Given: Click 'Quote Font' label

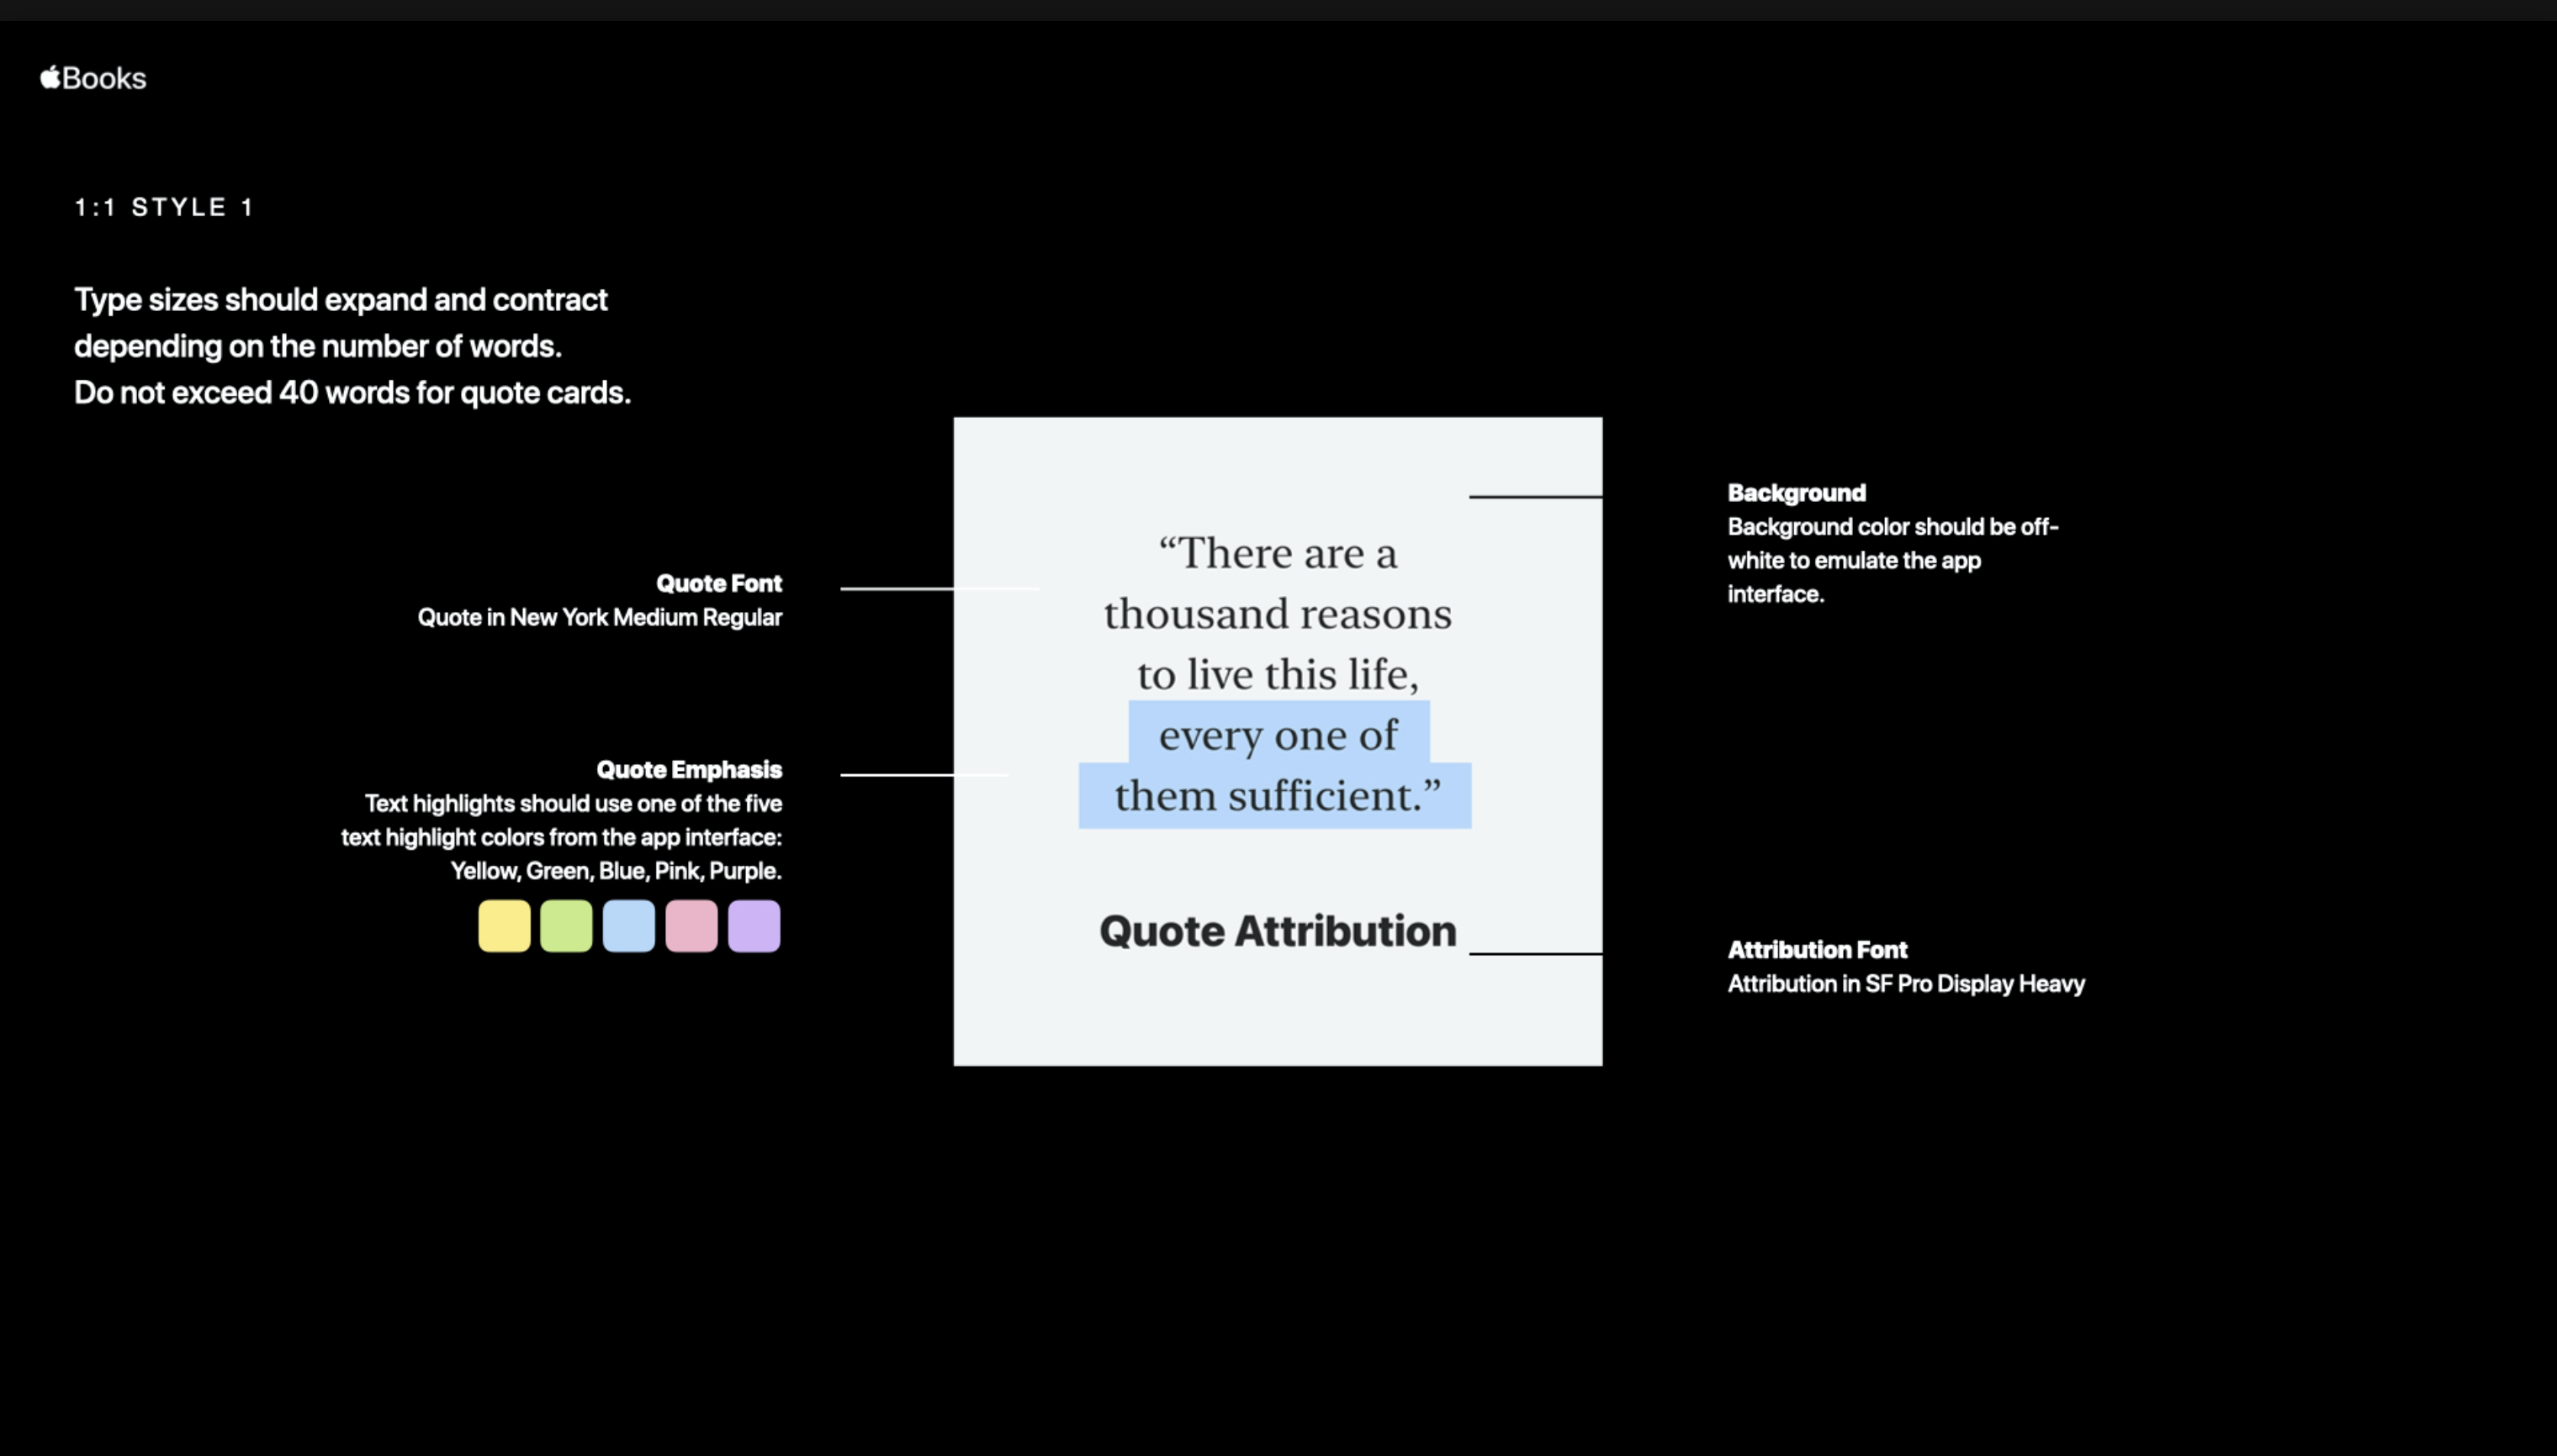Looking at the screenshot, I should pos(719,583).
